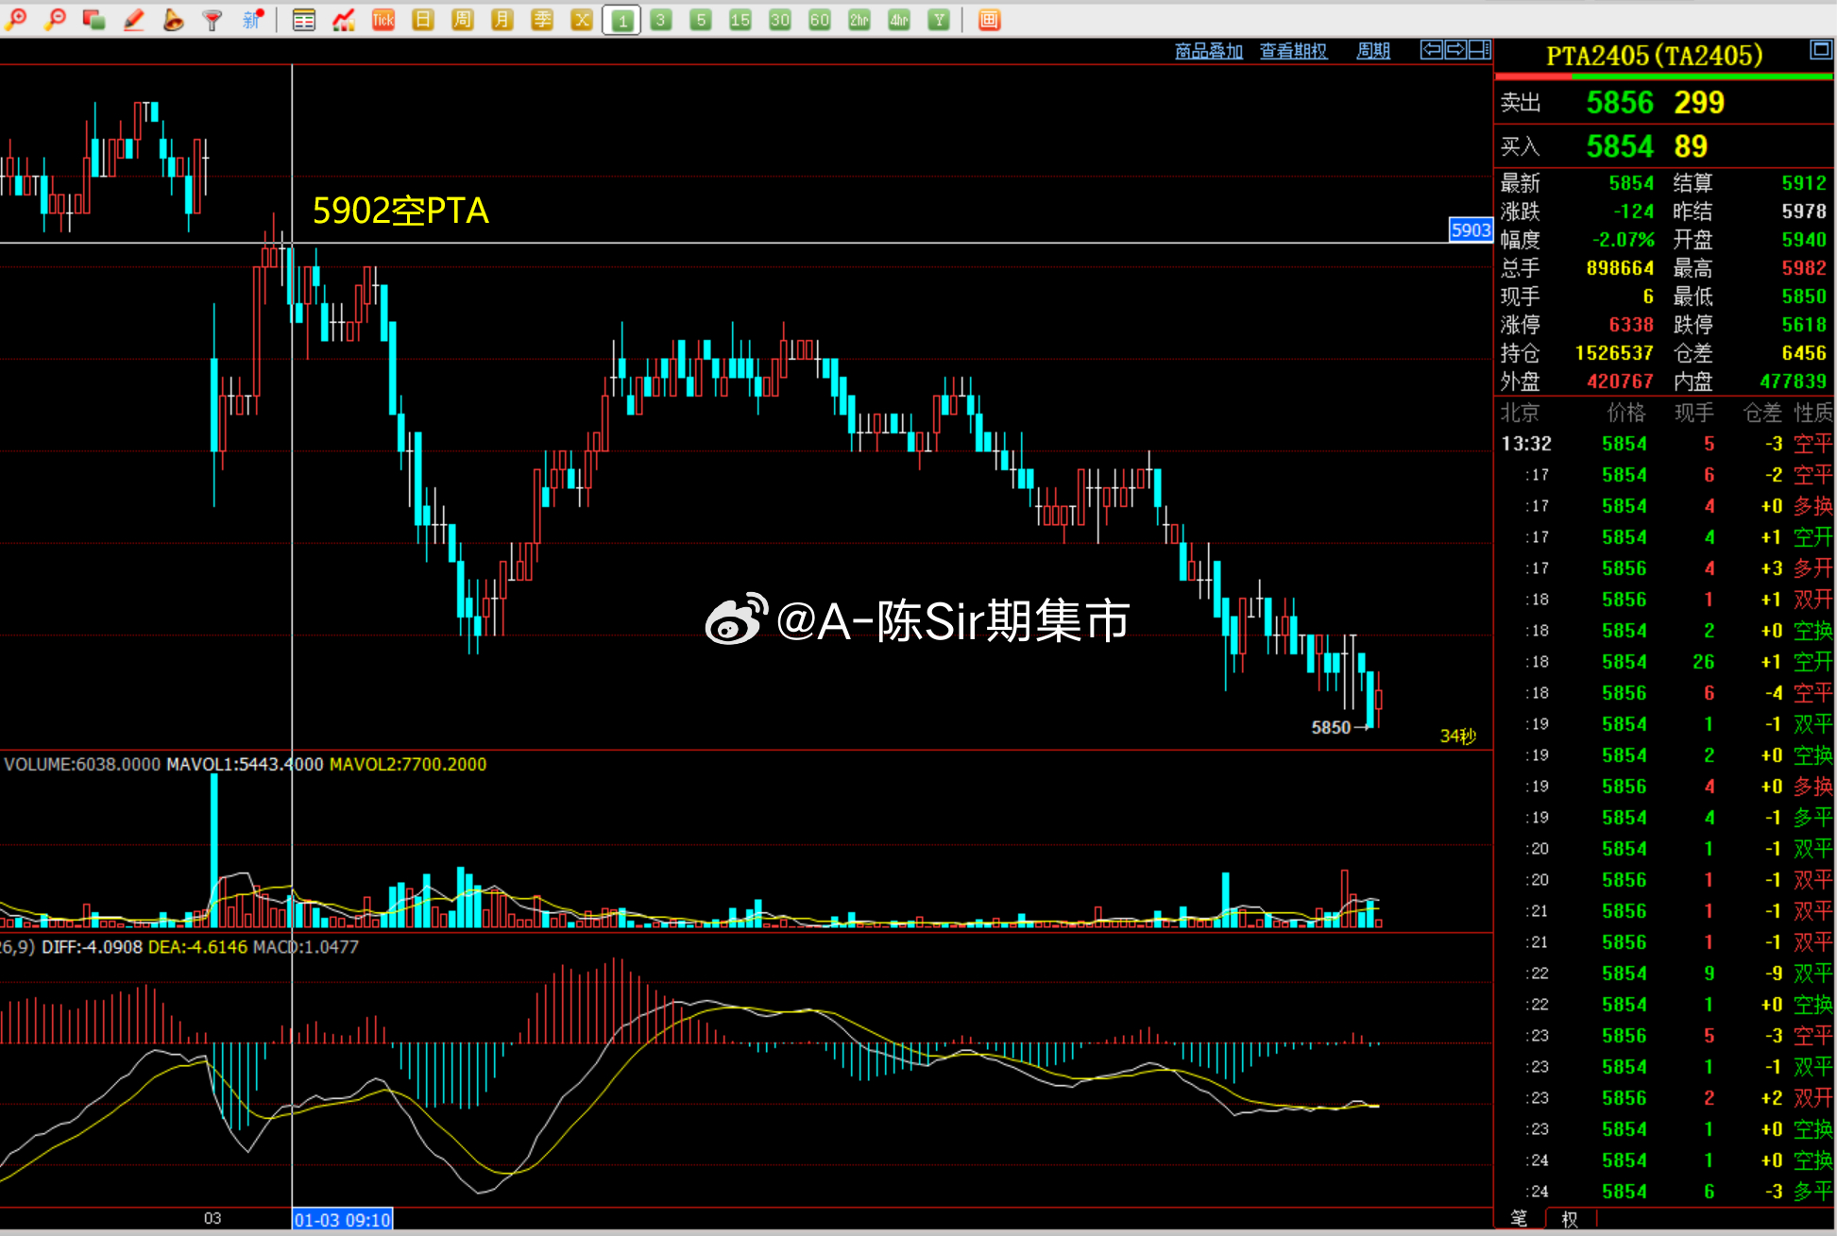Click the 5903 price marker label
Image resolution: width=1837 pixels, height=1236 pixels.
click(1471, 229)
